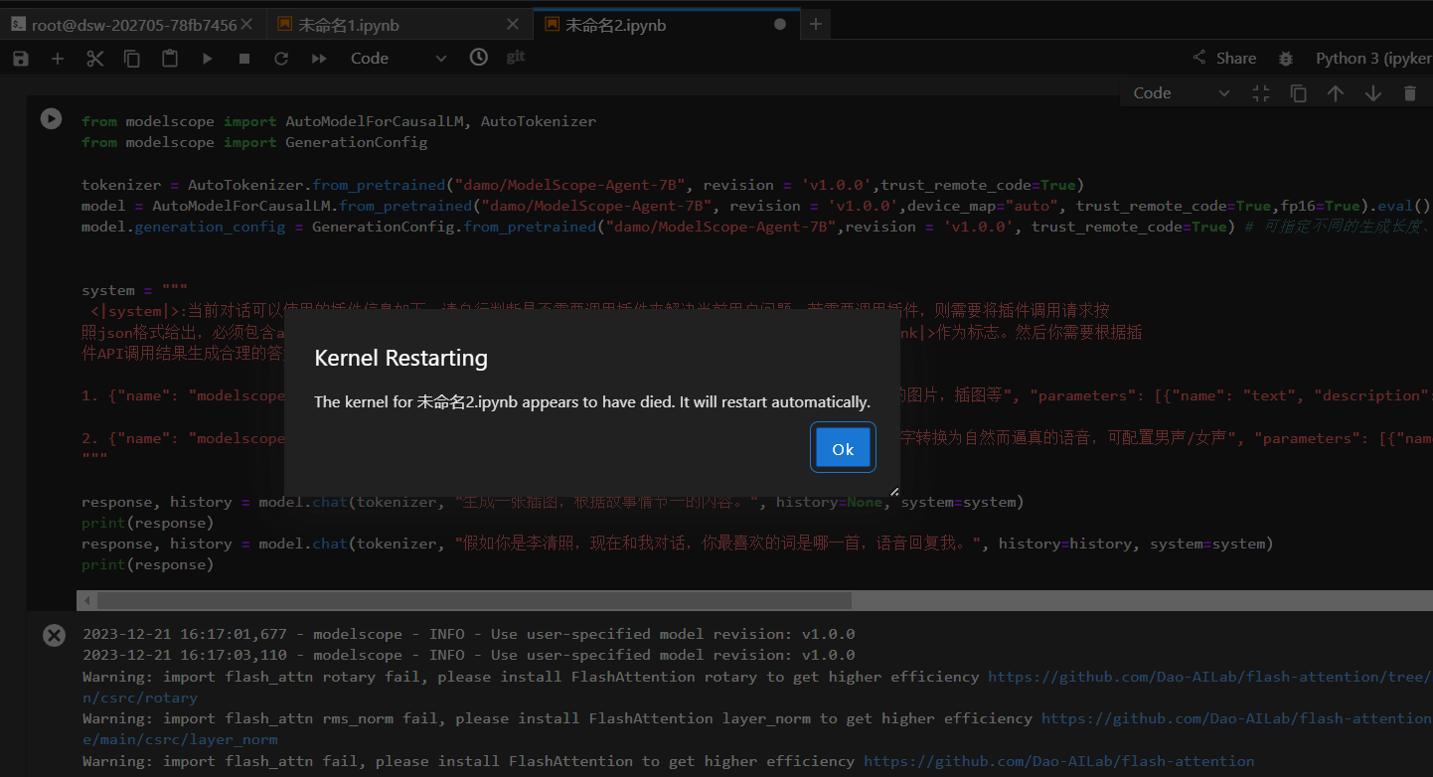The width and height of the screenshot is (1433, 777).
Task: Move the cell down with the down arrow
Action: pyautogui.click(x=1372, y=93)
